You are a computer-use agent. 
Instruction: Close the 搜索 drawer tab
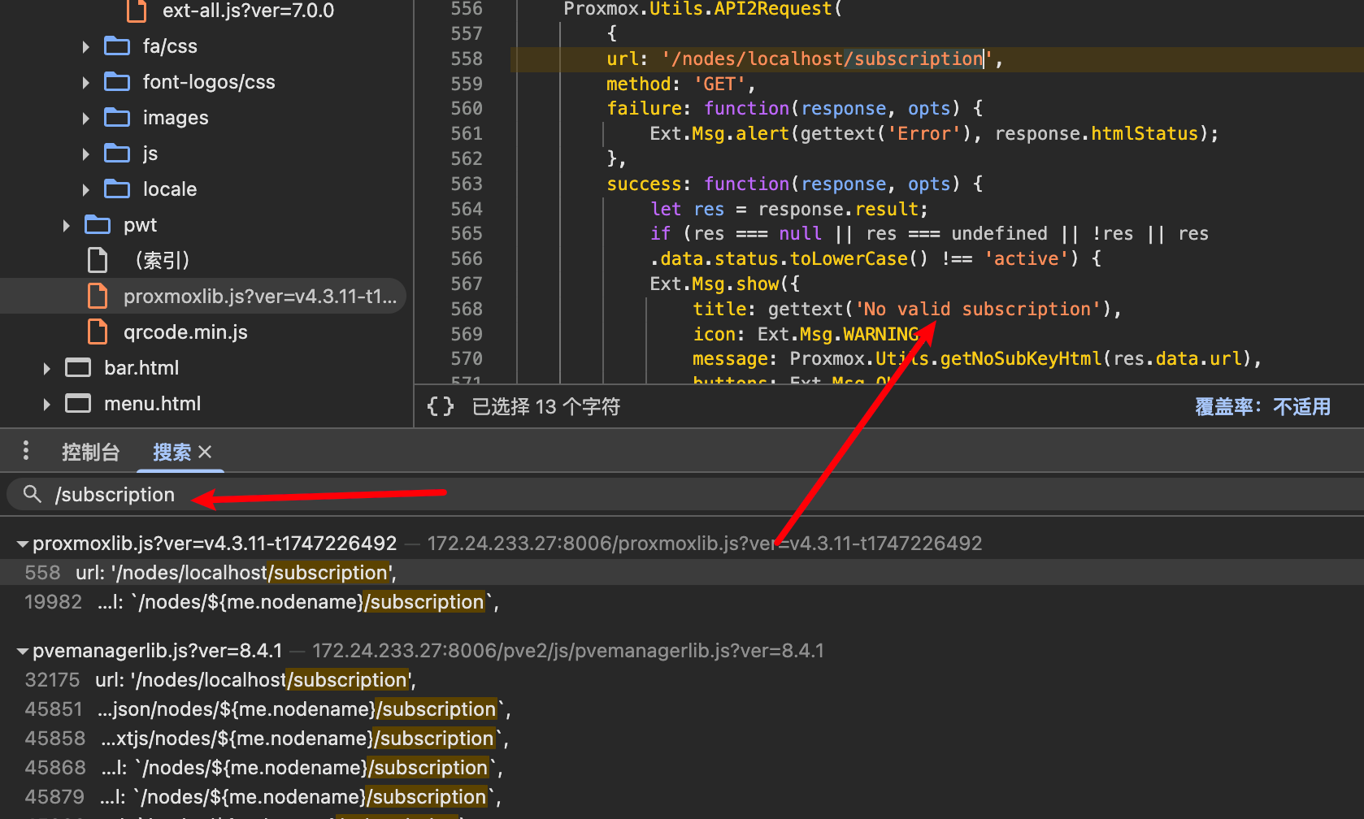[206, 452]
